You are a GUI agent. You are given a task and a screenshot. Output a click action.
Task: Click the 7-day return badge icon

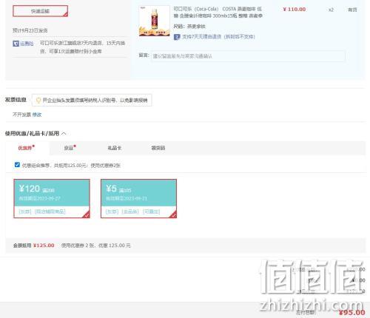177,37
